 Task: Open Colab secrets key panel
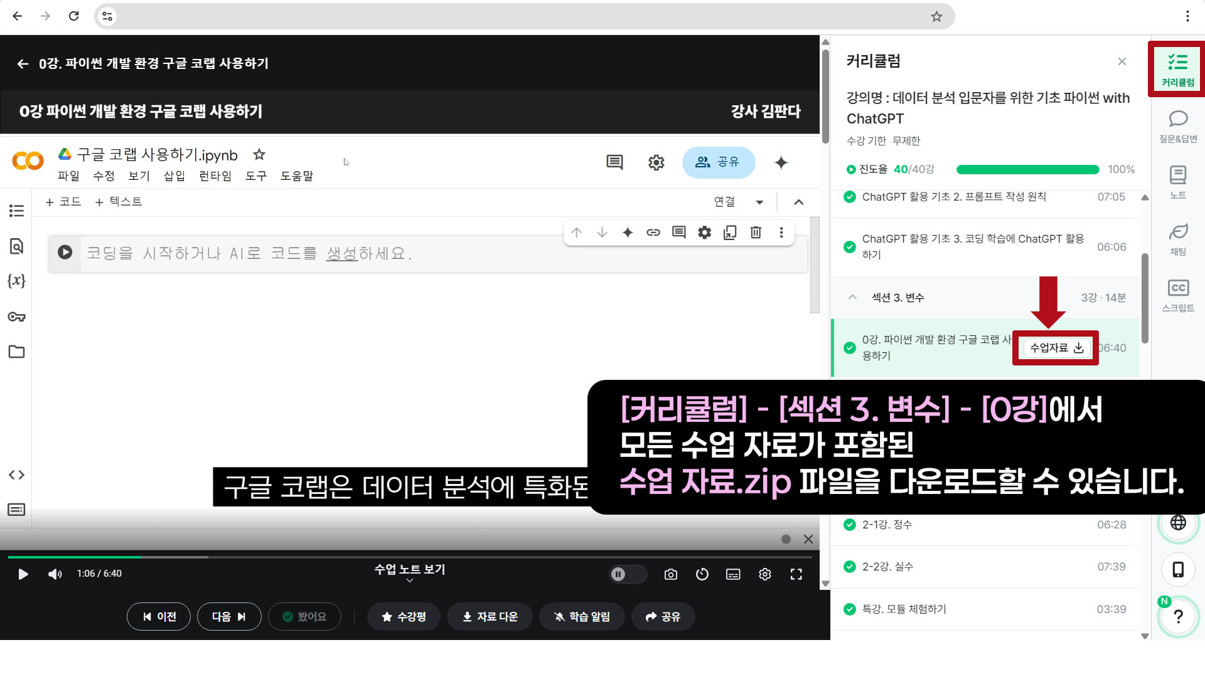pos(16,317)
